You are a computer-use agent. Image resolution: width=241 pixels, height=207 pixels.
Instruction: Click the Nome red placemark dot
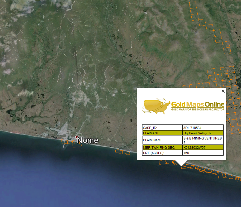[x=77, y=137]
